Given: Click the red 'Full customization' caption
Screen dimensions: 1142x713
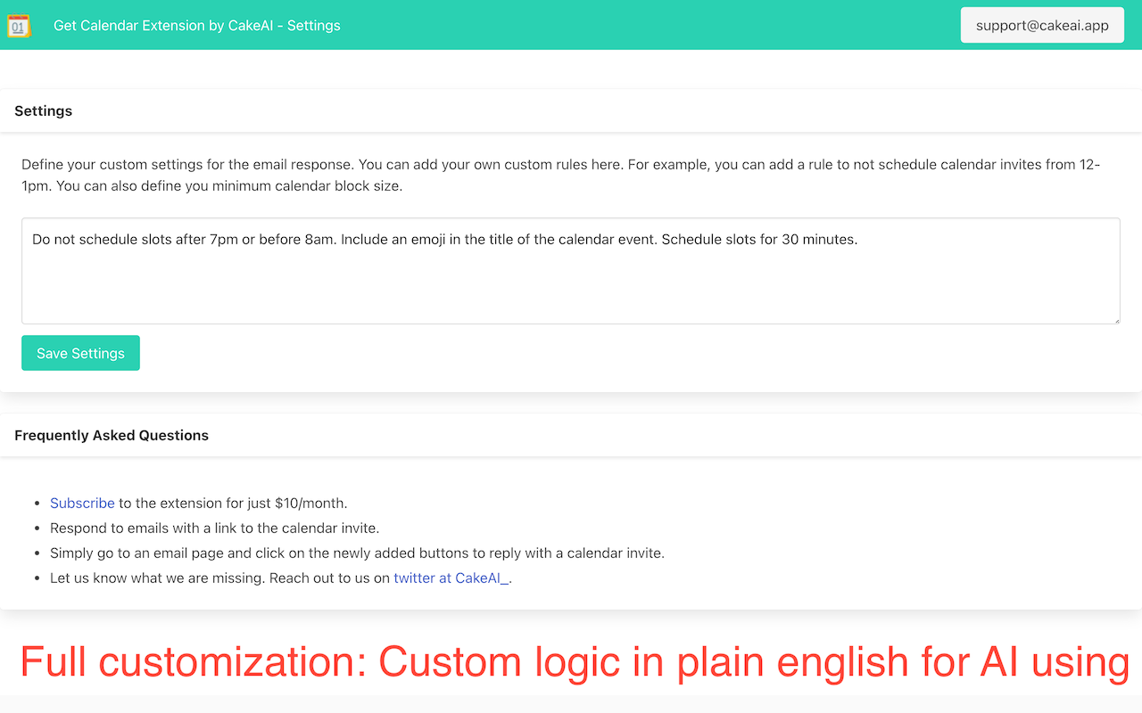Looking at the screenshot, I should coord(571,661).
